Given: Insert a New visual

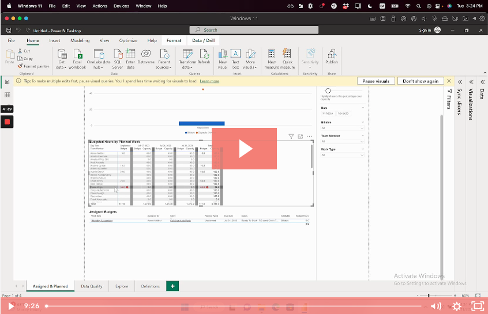Looking at the screenshot, I should point(223,59).
